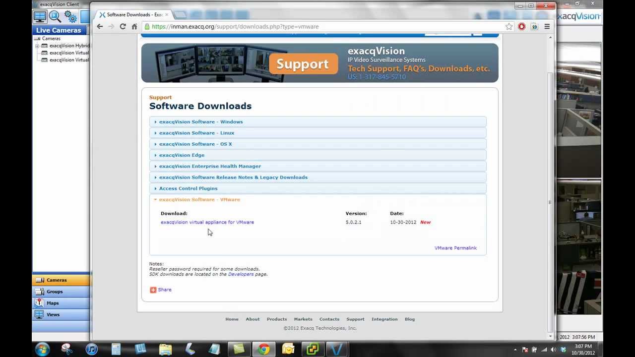Open Calculator from the taskbar
635x357 pixels.
pos(116,349)
